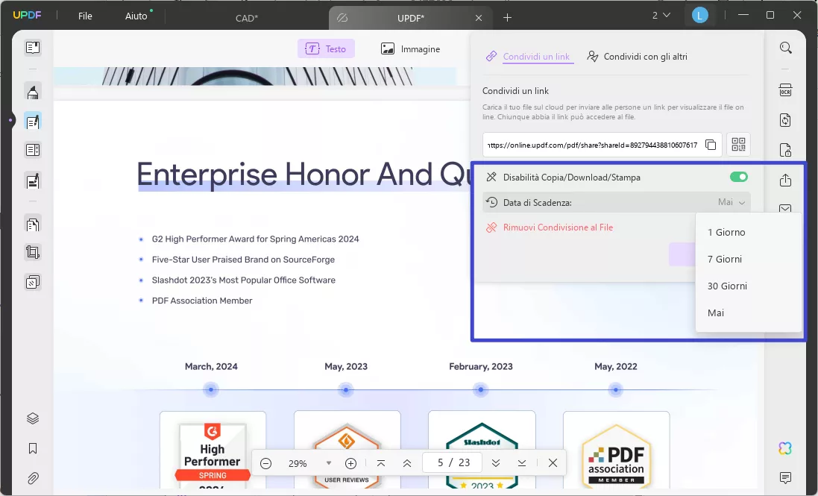Toggle Disabilità Copia/Download/Stampa switch
The height and width of the screenshot is (496, 818).
click(x=739, y=177)
